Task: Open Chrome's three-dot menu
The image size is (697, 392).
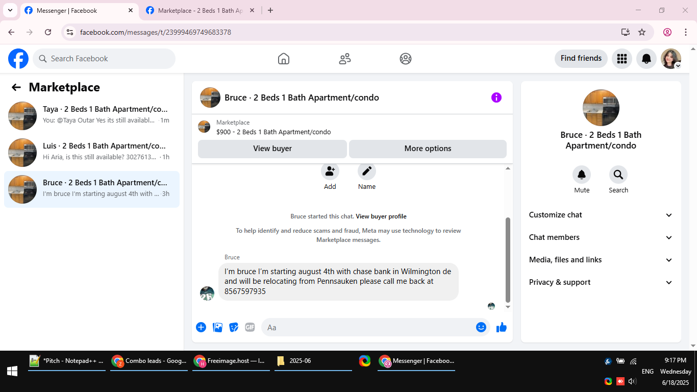Action: (x=686, y=32)
